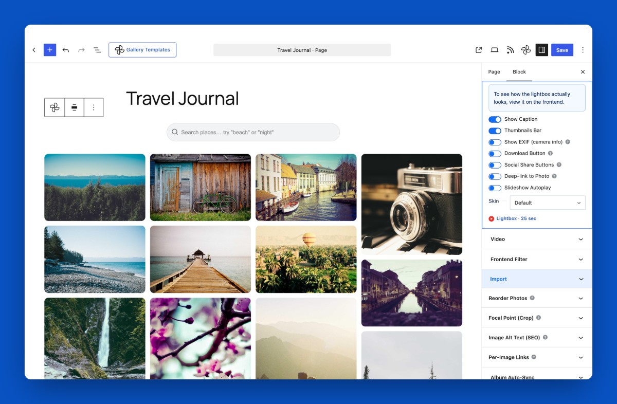Turn off the Show Caption toggle

(x=495, y=119)
